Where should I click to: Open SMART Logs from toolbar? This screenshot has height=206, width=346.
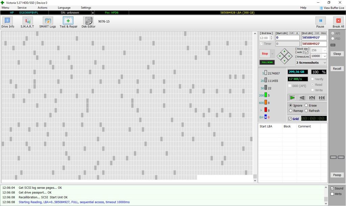[x=47, y=23]
